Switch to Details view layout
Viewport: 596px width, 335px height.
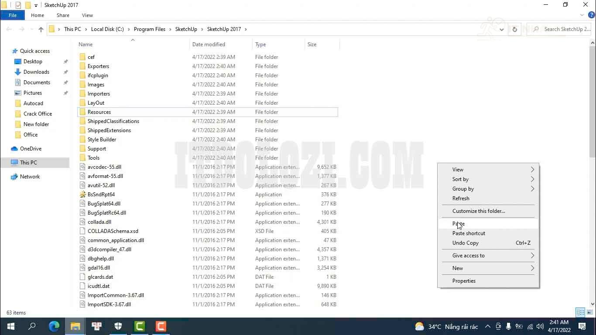pos(580,312)
